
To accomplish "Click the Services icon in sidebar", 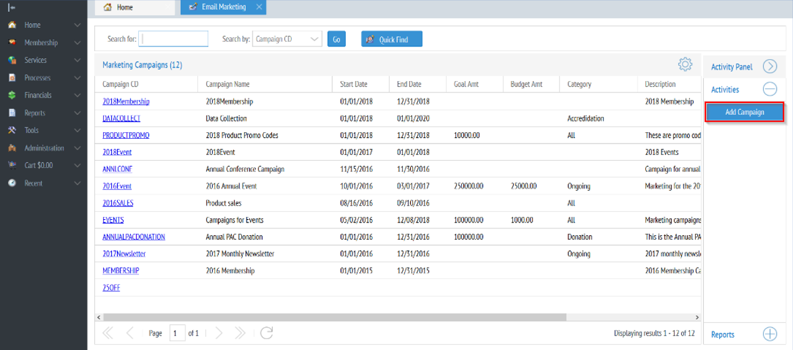I will [12, 60].
